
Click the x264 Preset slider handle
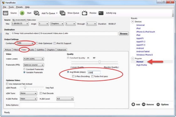point(25,87)
